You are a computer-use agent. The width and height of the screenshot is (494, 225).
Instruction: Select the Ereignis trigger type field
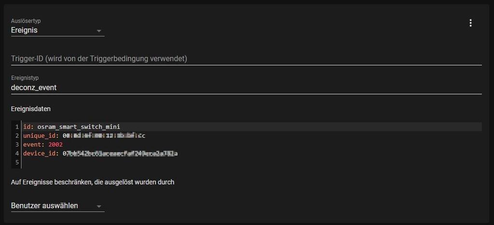click(58, 27)
